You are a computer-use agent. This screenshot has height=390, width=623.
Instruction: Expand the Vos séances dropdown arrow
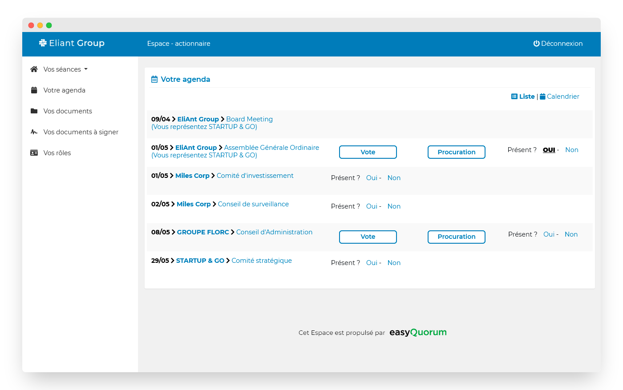[x=86, y=69]
